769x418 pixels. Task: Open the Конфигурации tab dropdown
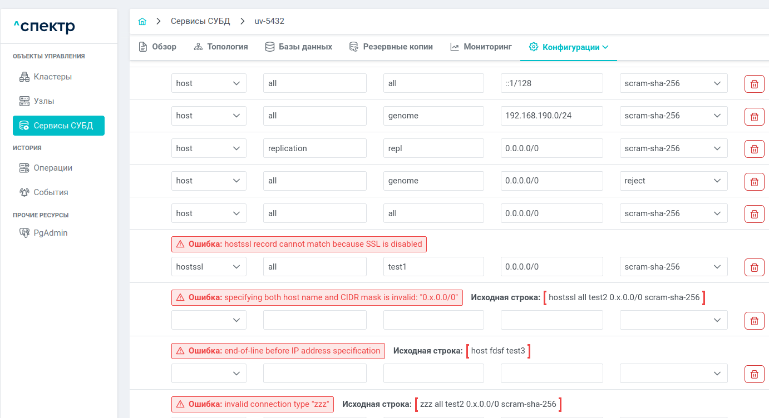tap(568, 47)
